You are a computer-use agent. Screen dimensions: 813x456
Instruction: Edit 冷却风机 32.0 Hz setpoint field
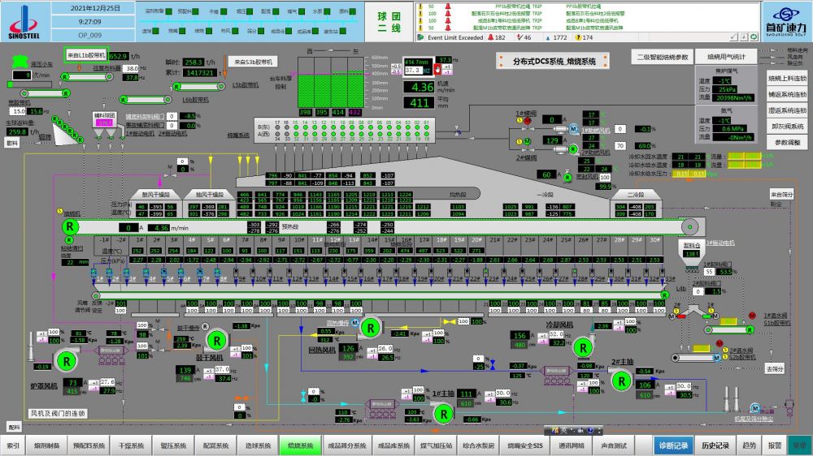(556, 334)
